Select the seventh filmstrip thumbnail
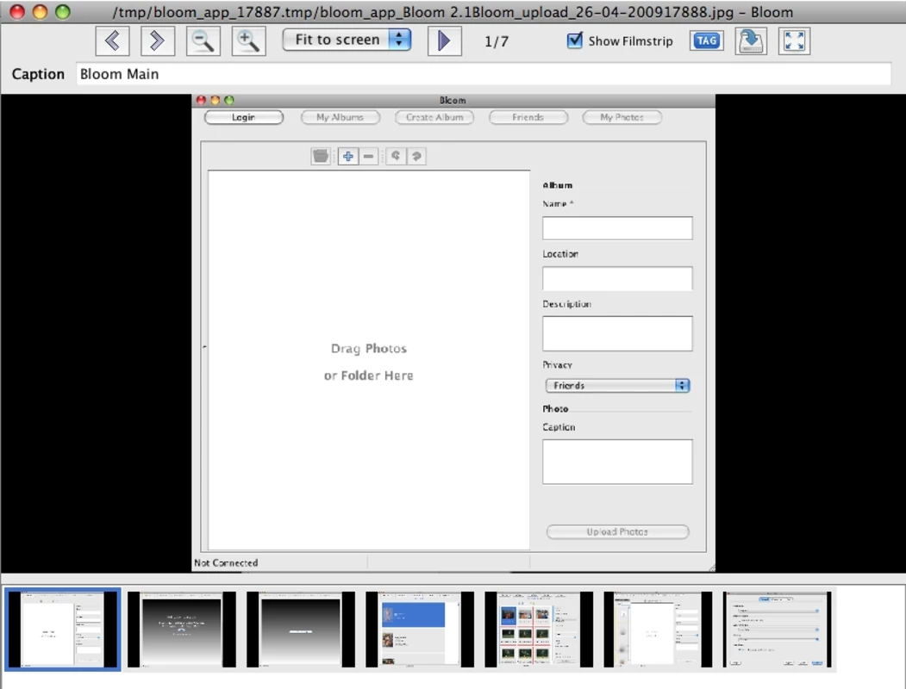This screenshot has height=689, width=906. [x=777, y=629]
